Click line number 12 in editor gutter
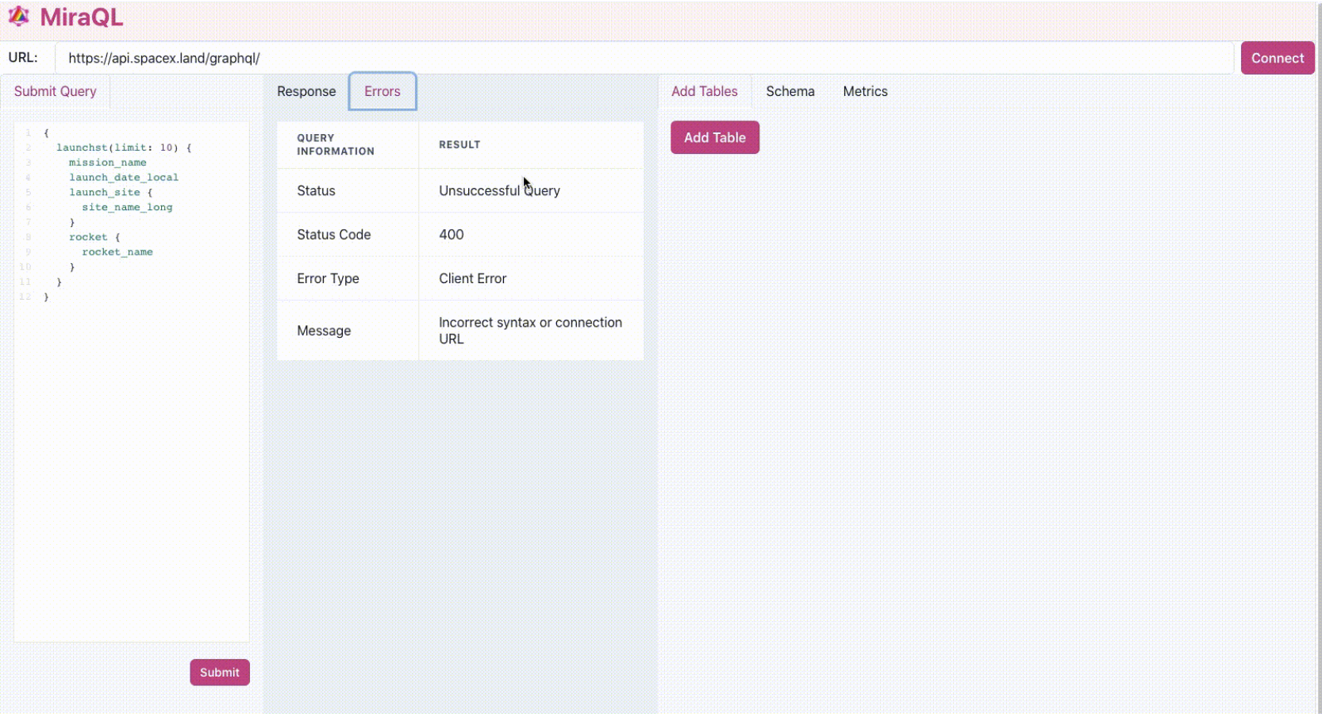This screenshot has width=1322, height=717. coord(25,297)
